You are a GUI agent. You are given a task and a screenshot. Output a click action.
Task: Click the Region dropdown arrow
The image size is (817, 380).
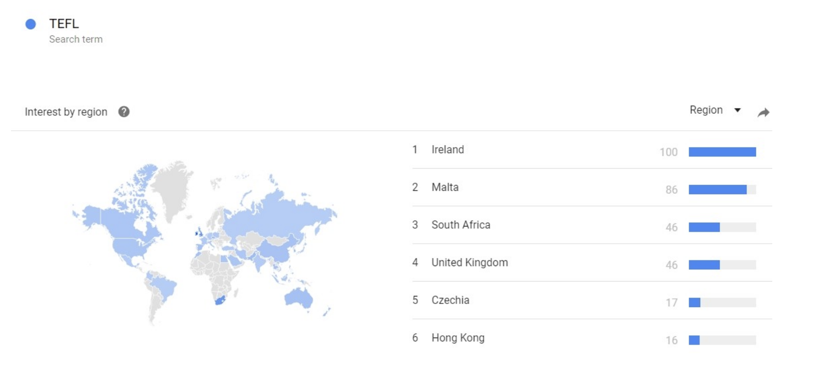point(738,110)
